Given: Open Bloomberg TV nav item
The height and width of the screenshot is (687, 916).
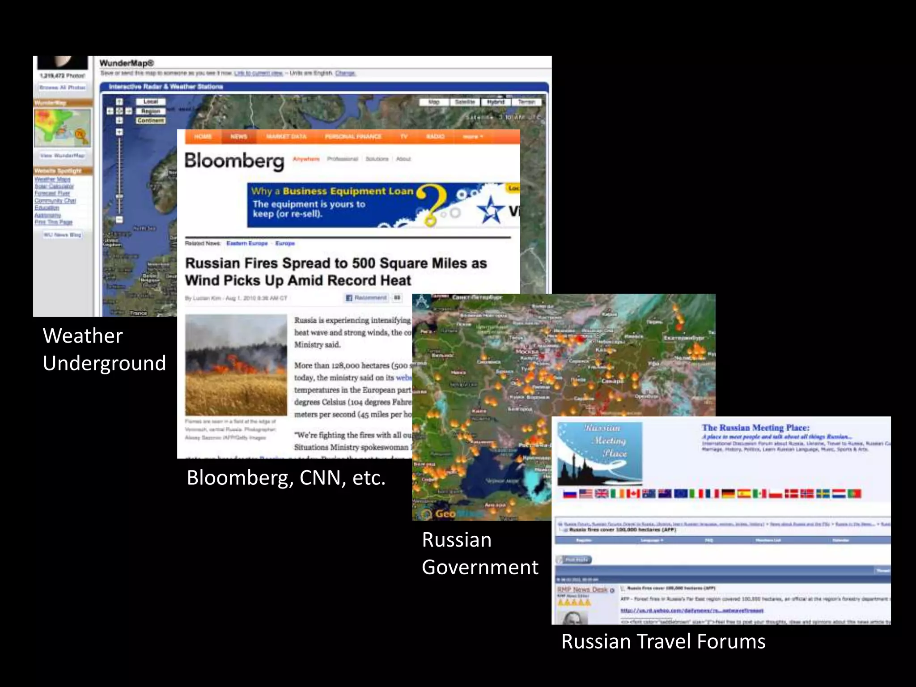Looking at the screenshot, I should click(404, 136).
